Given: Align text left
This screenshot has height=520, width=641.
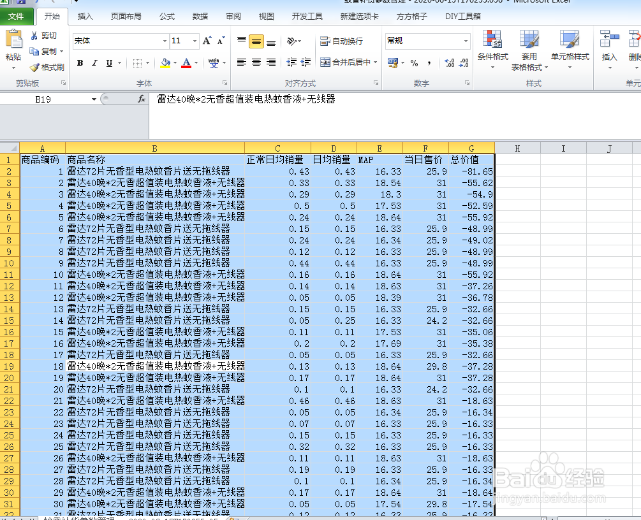Looking at the screenshot, I should [x=242, y=62].
